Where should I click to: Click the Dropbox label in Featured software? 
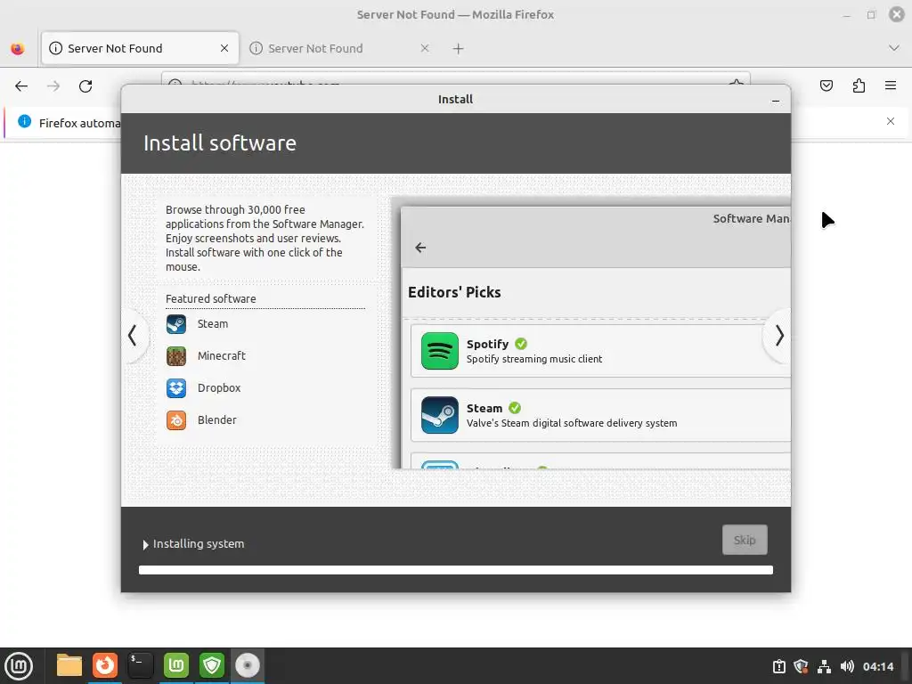(x=219, y=388)
